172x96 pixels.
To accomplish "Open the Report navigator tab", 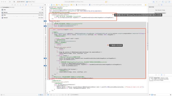I will click(x=31, y=5).
